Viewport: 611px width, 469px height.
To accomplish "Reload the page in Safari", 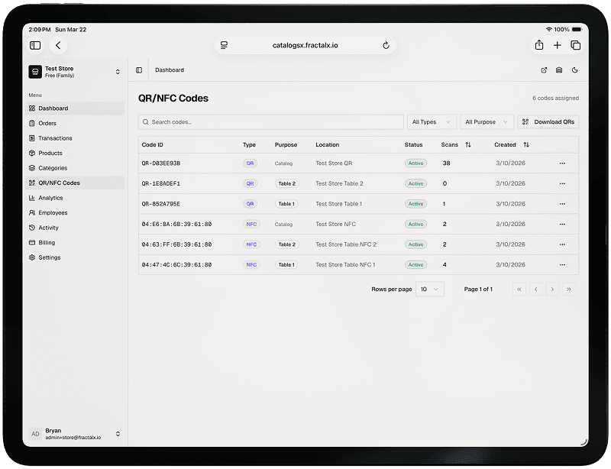I will [386, 45].
